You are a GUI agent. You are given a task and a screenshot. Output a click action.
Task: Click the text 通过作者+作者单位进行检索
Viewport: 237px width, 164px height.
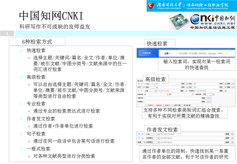tap(63, 126)
